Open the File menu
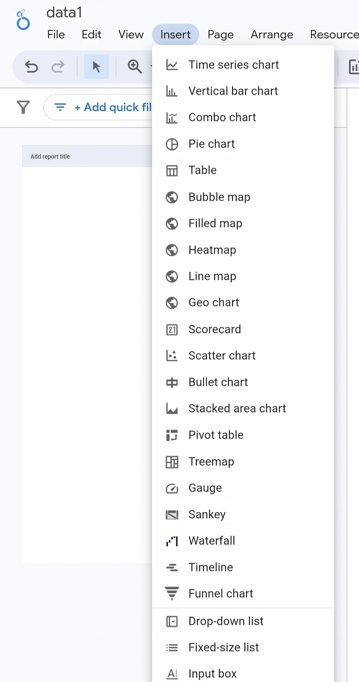Viewport: 359px width, 682px height. click(x=56, y=34)
